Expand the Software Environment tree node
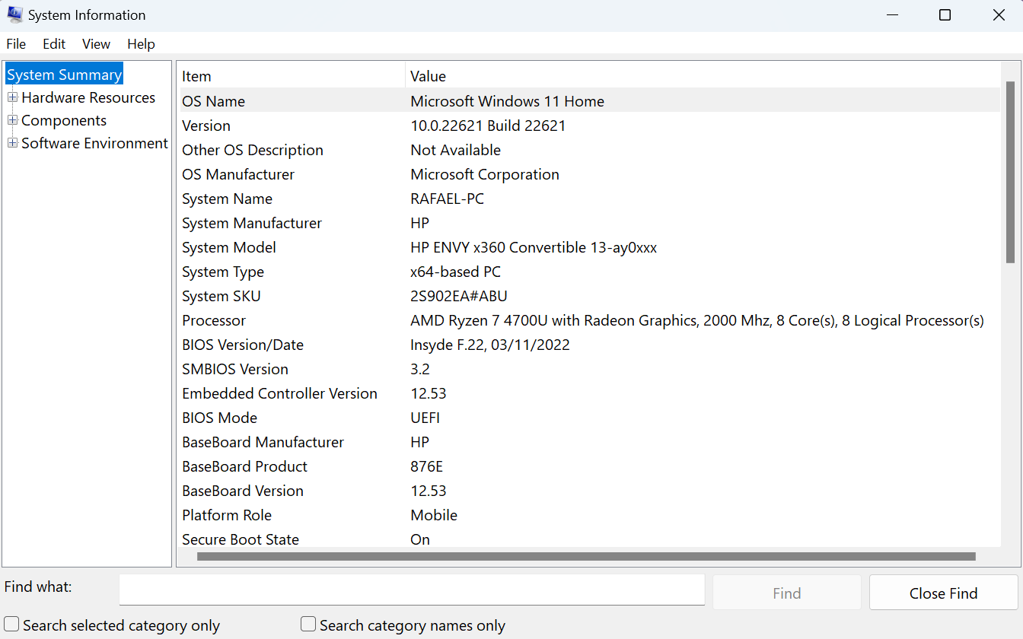 11,143
